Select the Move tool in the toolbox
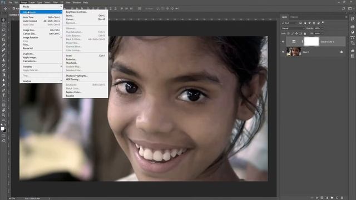Image resolution: width=356 pixels, height=200 pixels. [x=3, y=20]
